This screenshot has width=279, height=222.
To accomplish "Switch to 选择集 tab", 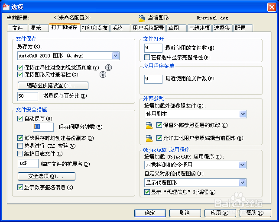I will [222, 28].
